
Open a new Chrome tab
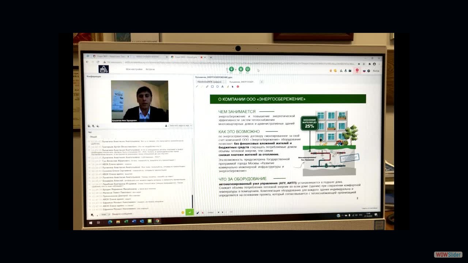tap(211, 57)
